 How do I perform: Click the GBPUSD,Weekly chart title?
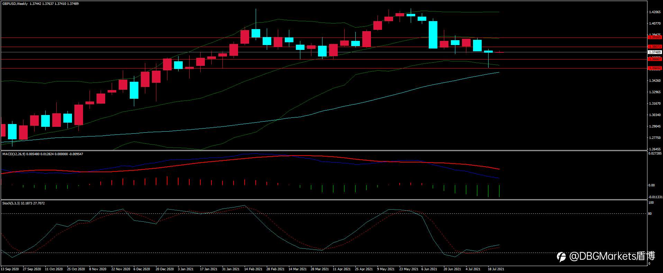click(x=15, y=3)
